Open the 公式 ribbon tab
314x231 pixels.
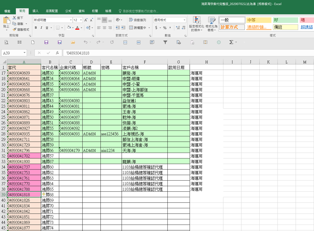tap(68, 11)
